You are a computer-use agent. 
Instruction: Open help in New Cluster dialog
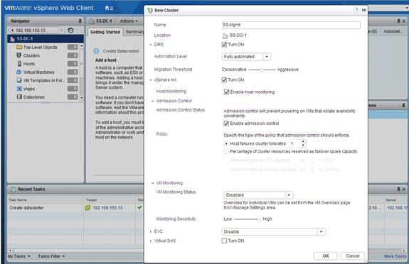click(x=356, y=10)
